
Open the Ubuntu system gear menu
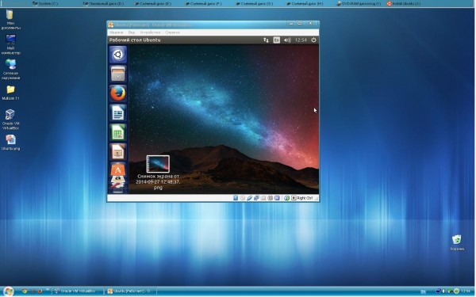tap(313, 40)
